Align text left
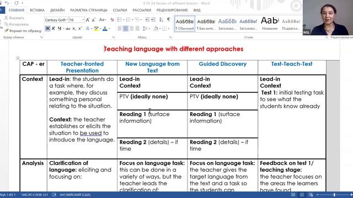 (x=120, y=29)
